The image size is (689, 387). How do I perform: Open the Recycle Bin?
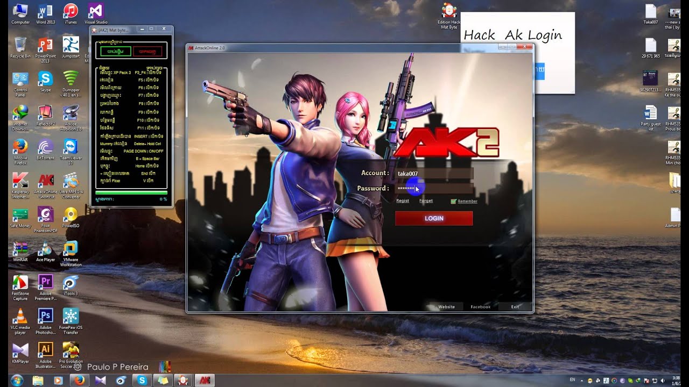point(20,47)
